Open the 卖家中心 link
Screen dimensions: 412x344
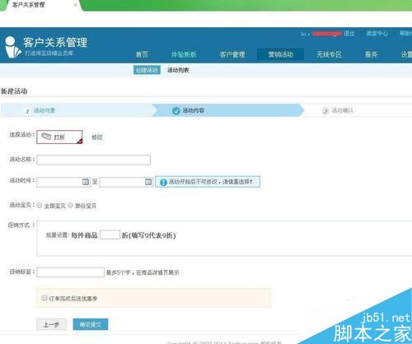[377, 34]
